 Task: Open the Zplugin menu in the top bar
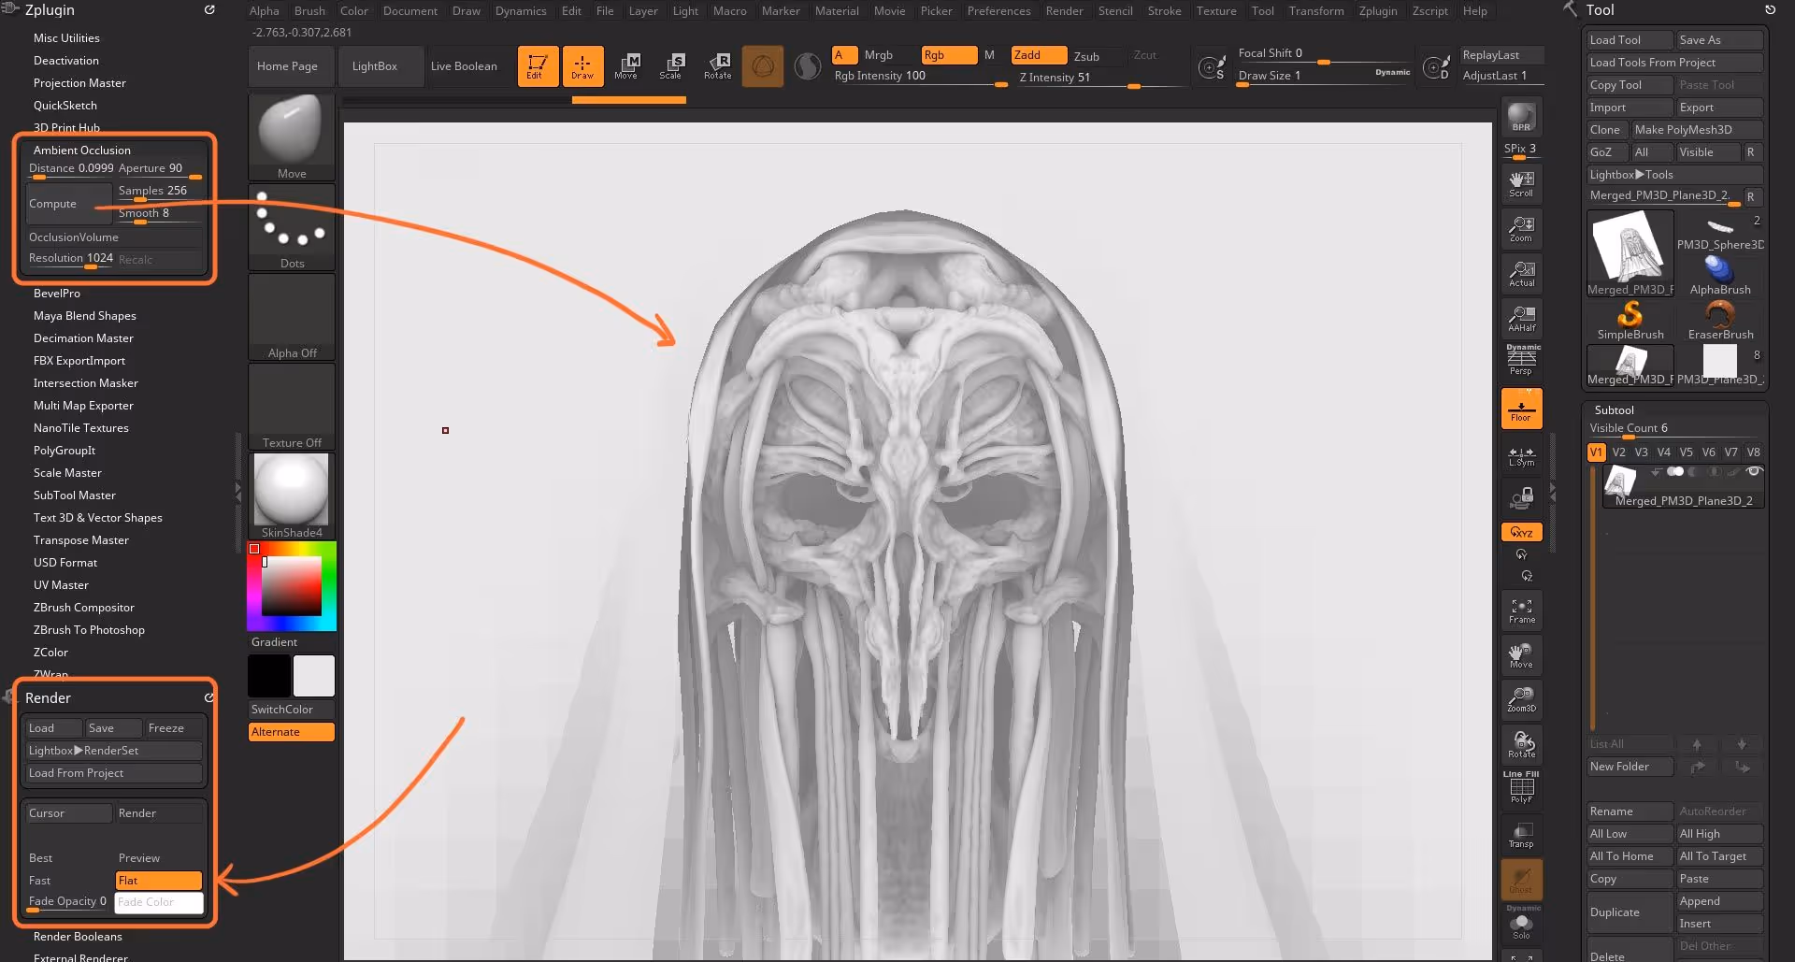(1378, 11)
